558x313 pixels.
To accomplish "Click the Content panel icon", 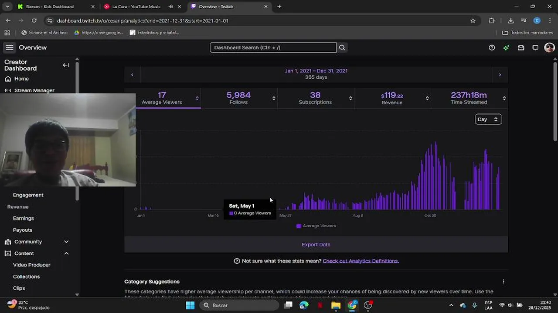I will pos(8,253).
